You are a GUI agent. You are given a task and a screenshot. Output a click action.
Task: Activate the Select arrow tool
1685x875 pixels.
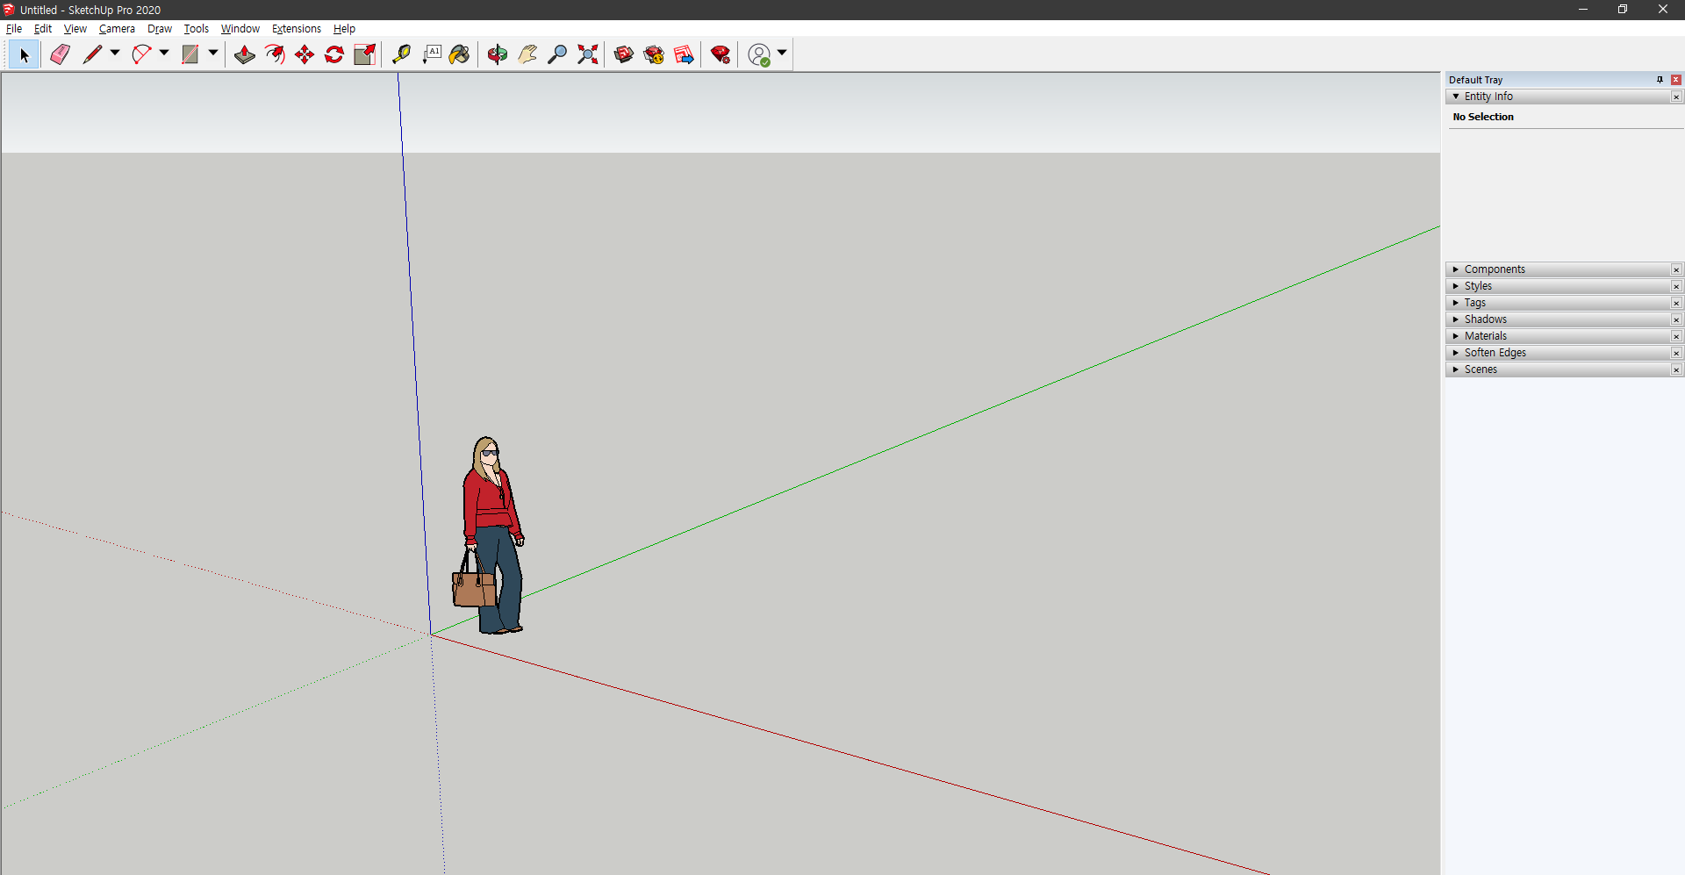[x=25, y=54]
